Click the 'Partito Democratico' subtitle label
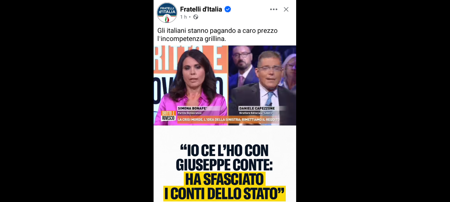This screenshot has width=450, height=202. [x=190, y=113]
